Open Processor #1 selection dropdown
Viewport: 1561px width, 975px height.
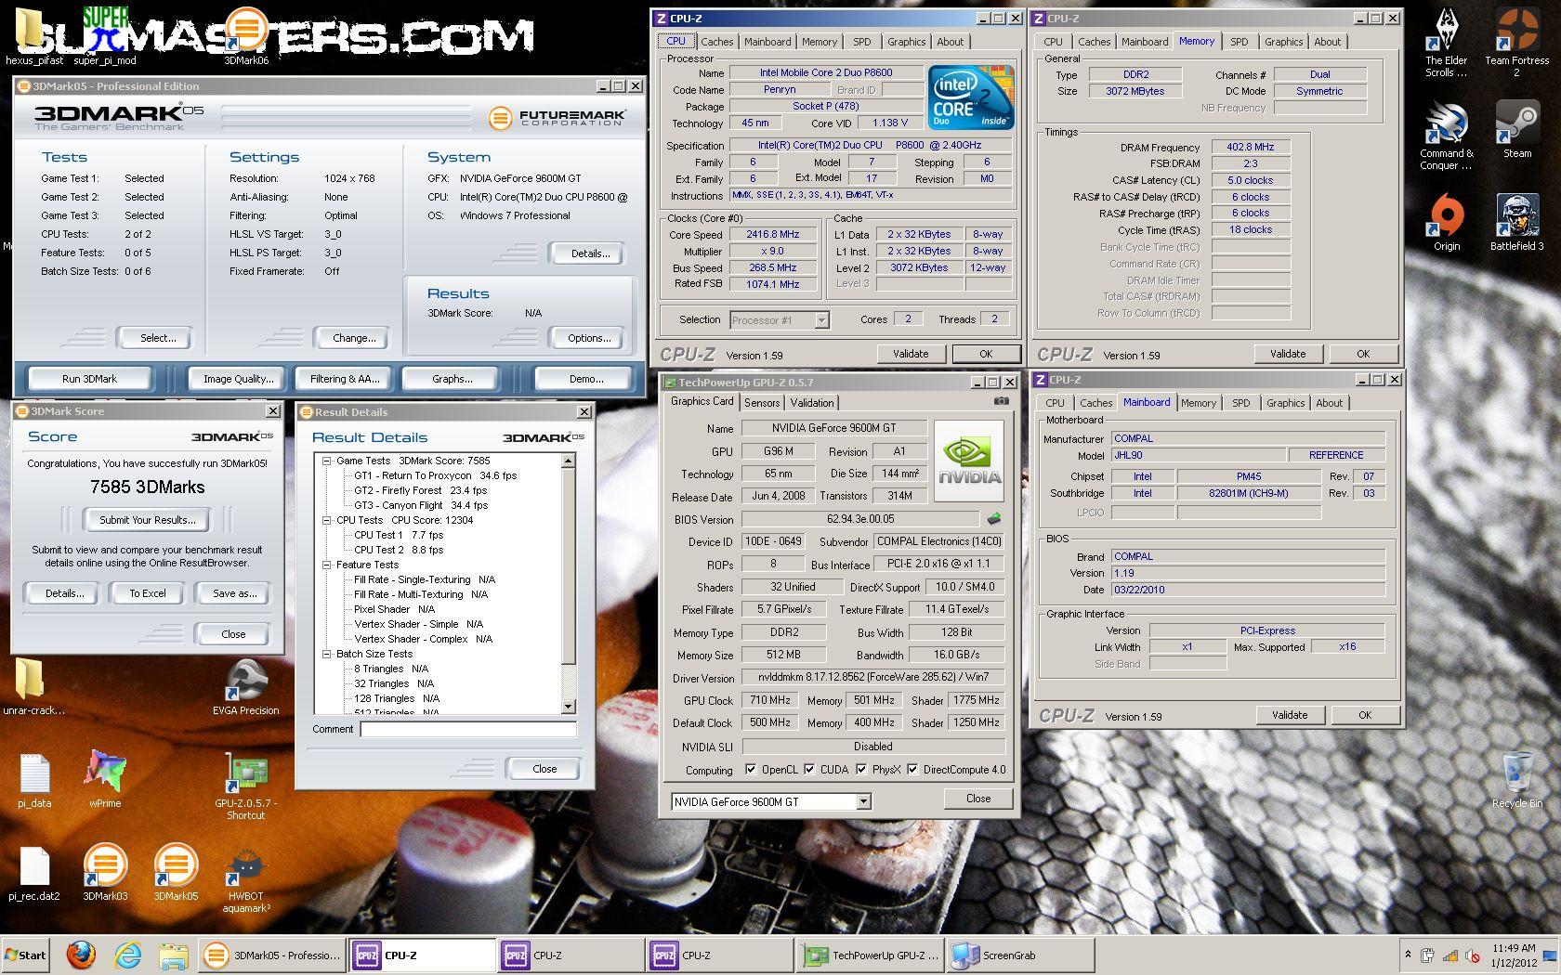point(821,320)
